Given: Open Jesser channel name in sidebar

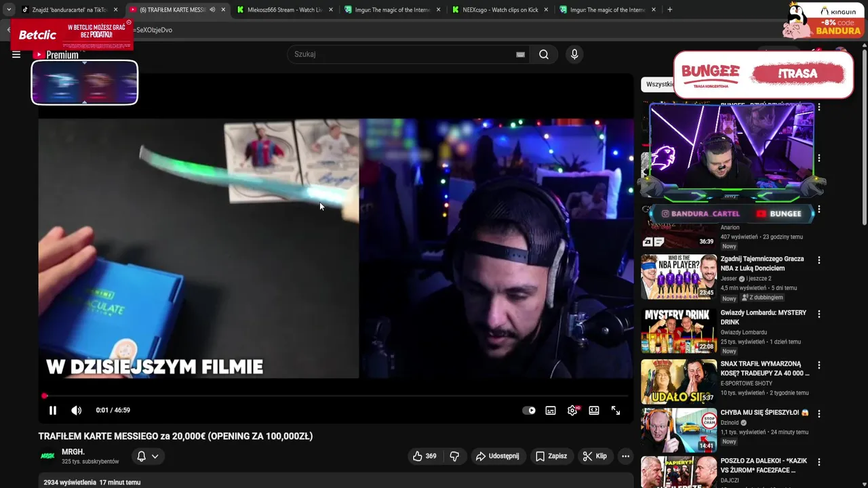Looking at the screenshot, I should click(729, 279).
